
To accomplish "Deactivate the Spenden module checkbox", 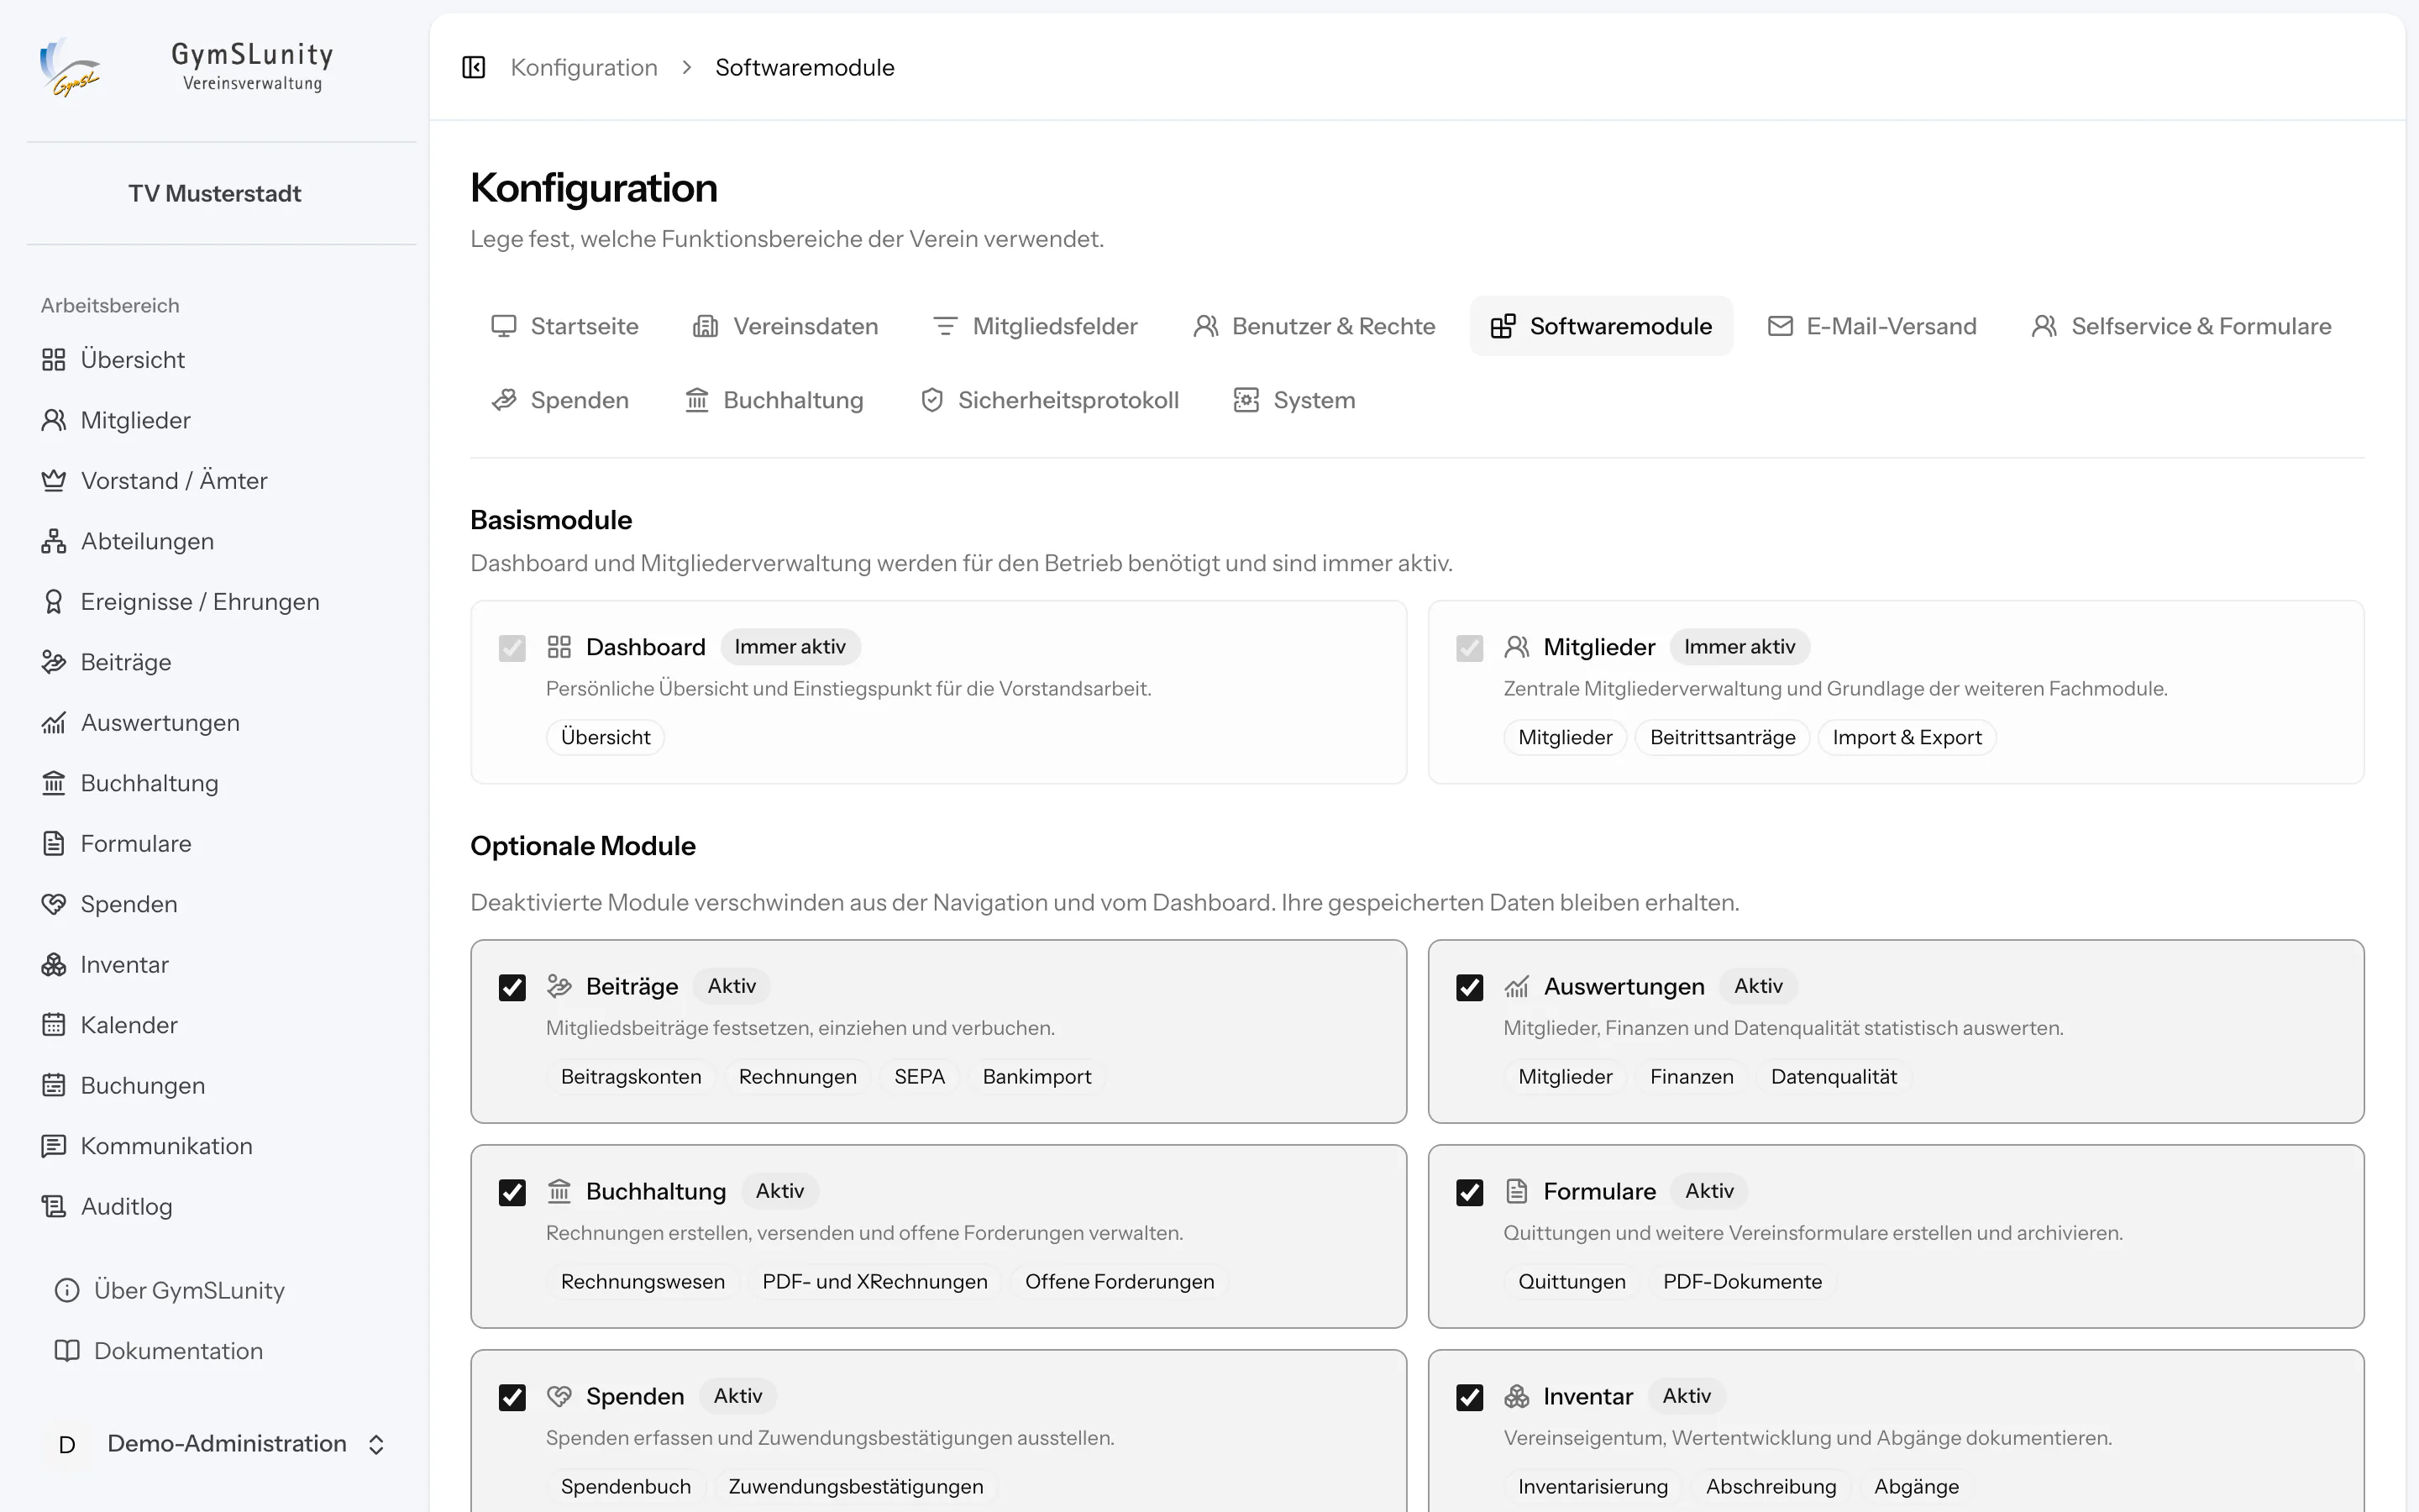I will click(x=512, y=1398).
